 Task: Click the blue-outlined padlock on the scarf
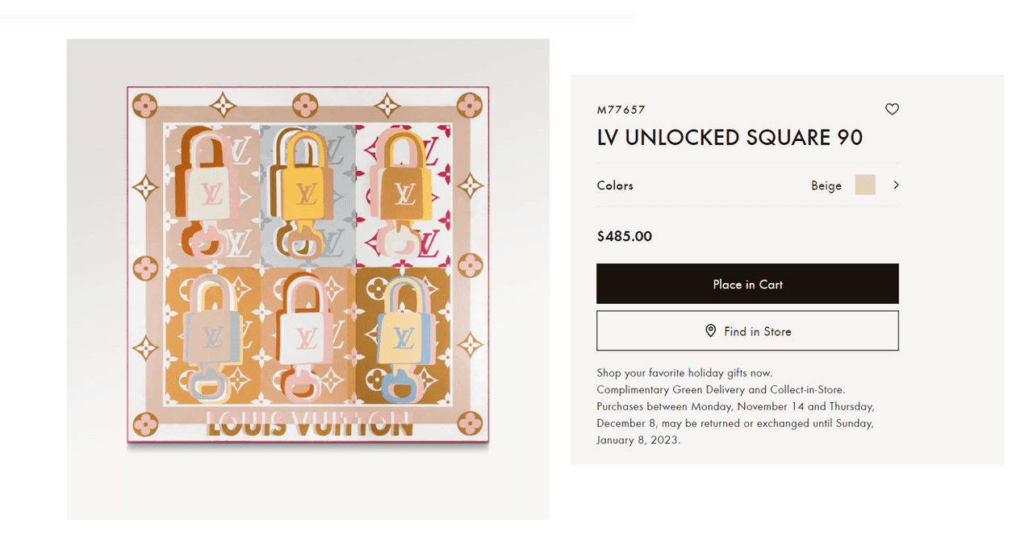point(404,334)
